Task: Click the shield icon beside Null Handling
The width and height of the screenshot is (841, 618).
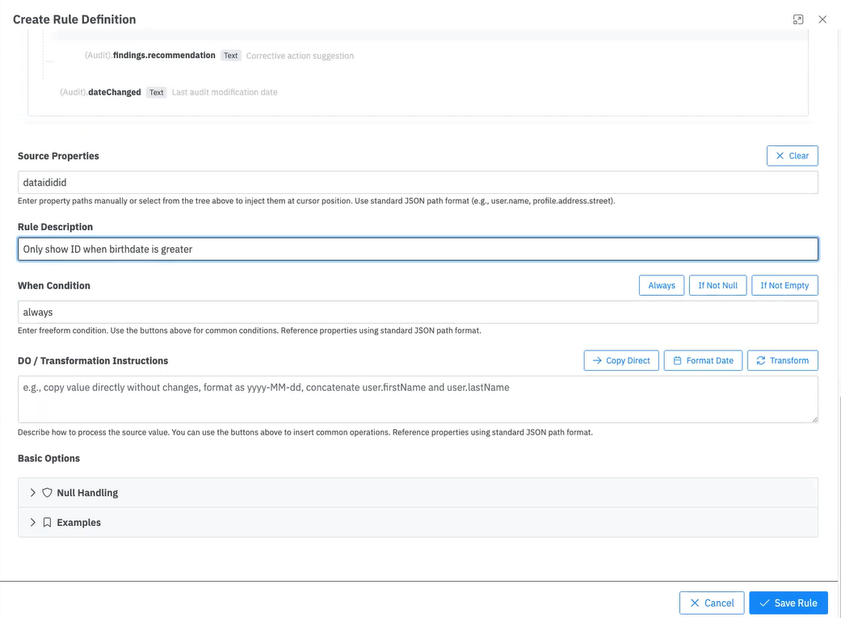Action: (x=47, y=493)
